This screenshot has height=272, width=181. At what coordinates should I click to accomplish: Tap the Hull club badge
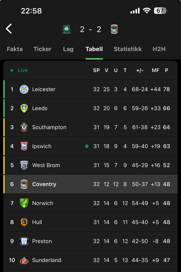(x=24, y=222)
